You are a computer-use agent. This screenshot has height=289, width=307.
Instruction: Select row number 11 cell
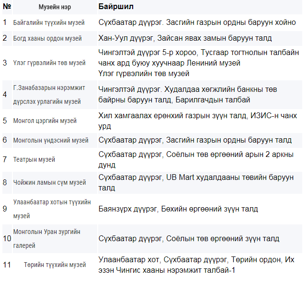click(7, 265)
